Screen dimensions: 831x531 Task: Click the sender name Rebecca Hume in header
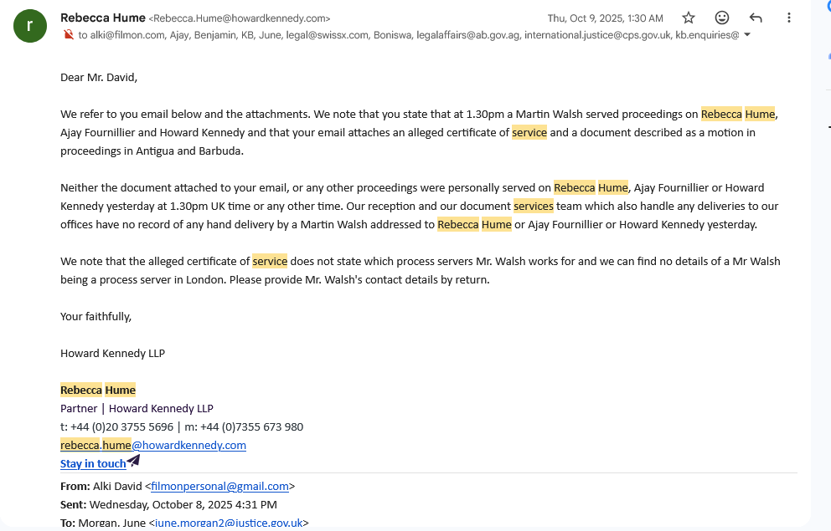103,18
